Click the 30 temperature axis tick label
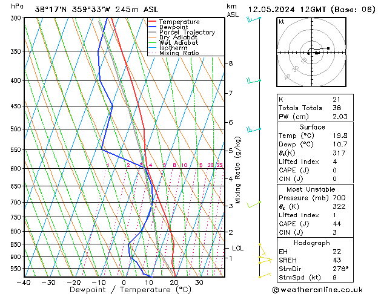The height and width of the screenshot is (294, 381). tap(199, 283)
